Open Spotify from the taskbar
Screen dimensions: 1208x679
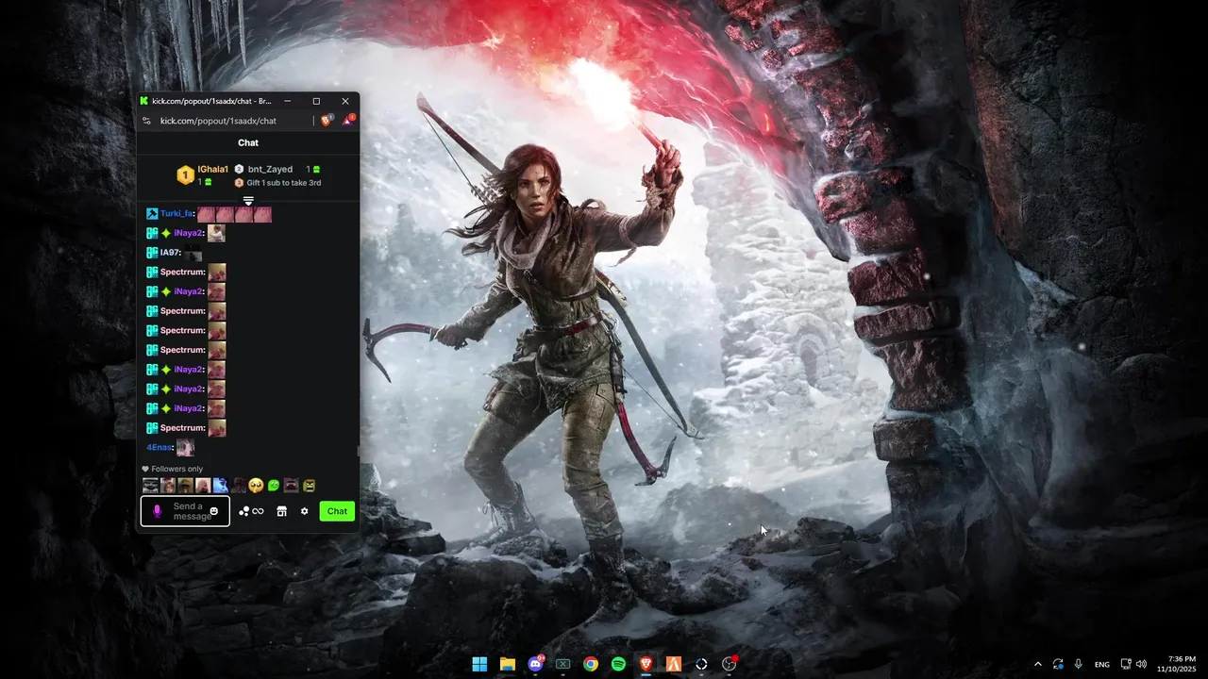(x=618, y=664)
